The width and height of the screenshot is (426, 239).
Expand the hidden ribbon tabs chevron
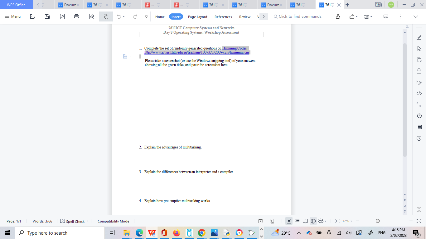point(264,16)
